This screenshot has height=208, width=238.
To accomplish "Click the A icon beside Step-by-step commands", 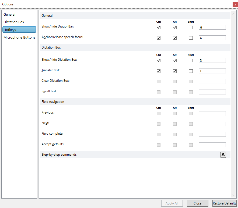I will point(223,155).
